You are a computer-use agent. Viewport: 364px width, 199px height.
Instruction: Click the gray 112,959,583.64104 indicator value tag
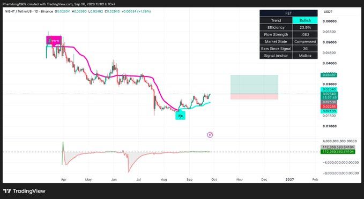[x=338, y=147]
